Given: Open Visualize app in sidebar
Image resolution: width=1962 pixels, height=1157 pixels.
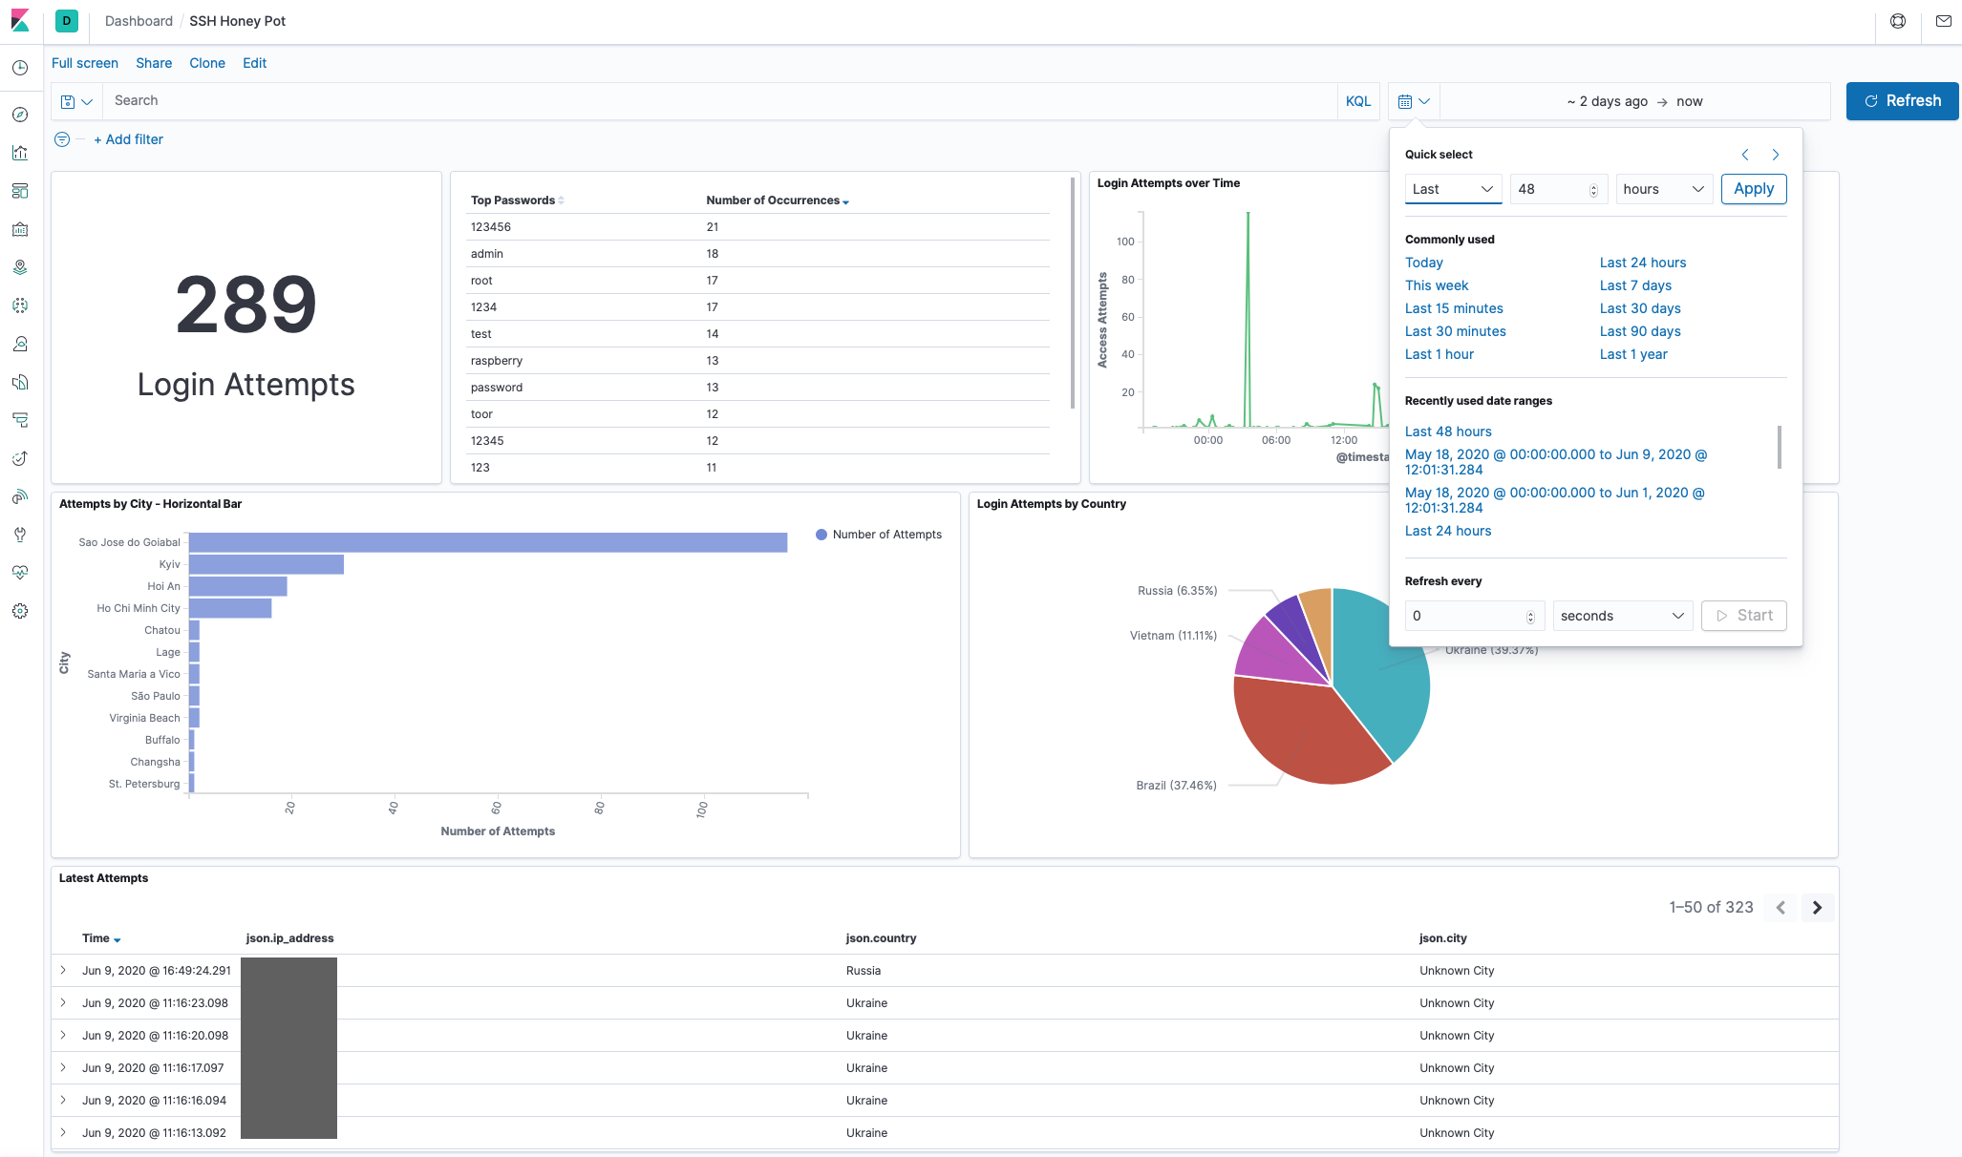Looking at the screenshot, I should (20, 153).
